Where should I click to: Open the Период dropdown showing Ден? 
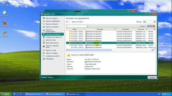pos(149,22)
